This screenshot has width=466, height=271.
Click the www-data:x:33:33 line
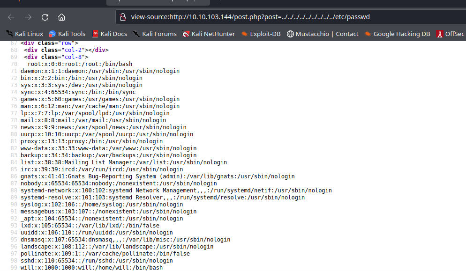[x=108, y=148]
